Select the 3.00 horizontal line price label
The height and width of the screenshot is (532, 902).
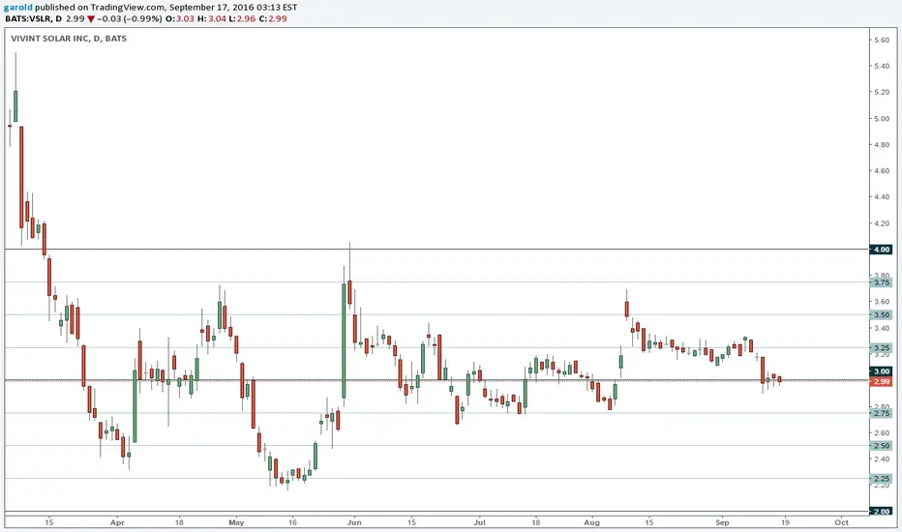pyautogui.click(x=882, y=371)
